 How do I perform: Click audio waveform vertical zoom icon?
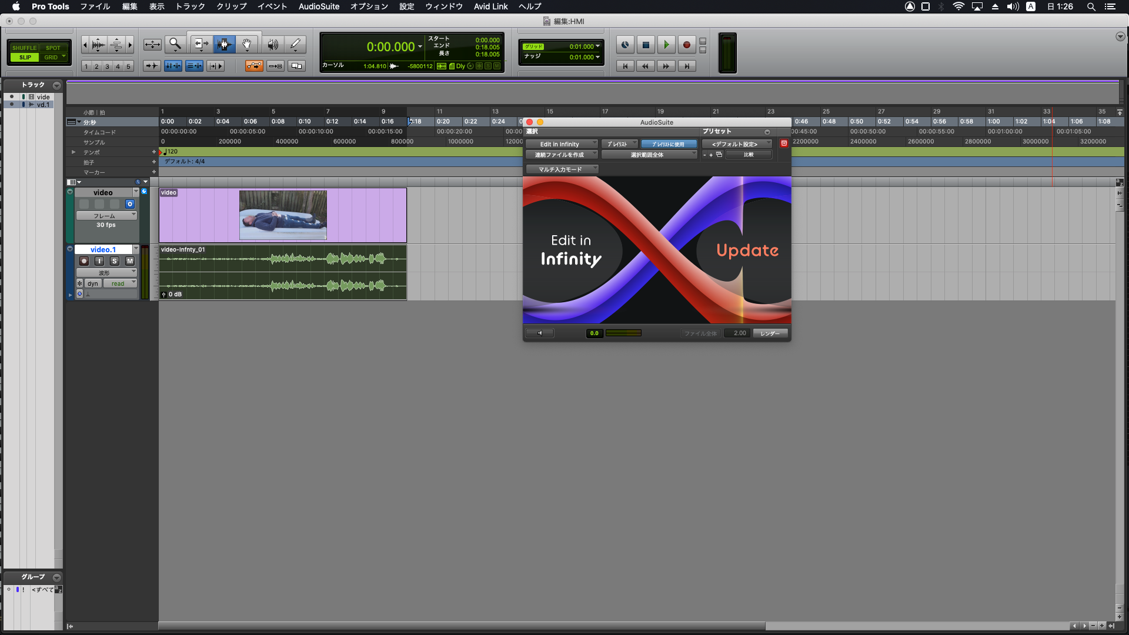(98, 44)
